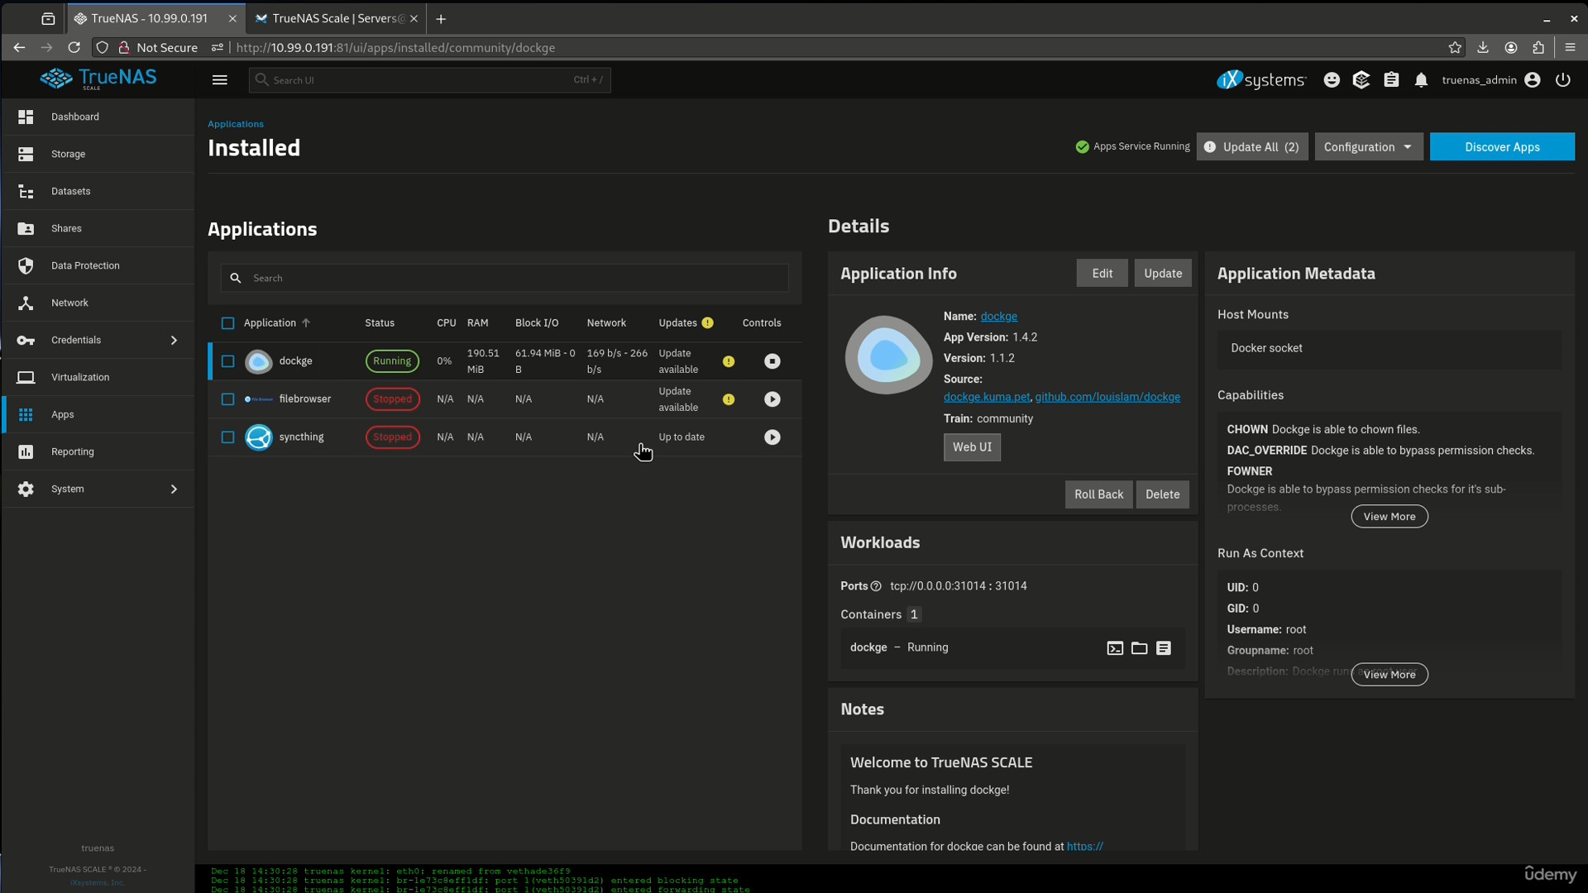Viewport: 1588px width, 893px height.
Task: Click the Updates column header warning icon
Action: pos(708,323)
